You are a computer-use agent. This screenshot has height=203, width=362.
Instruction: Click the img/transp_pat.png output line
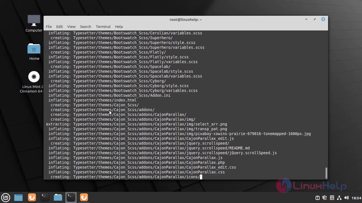tap(138, 129)
